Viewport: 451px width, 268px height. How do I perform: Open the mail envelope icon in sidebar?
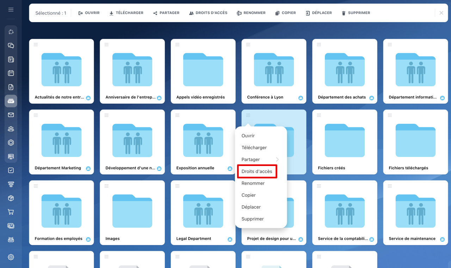[11, 115]
